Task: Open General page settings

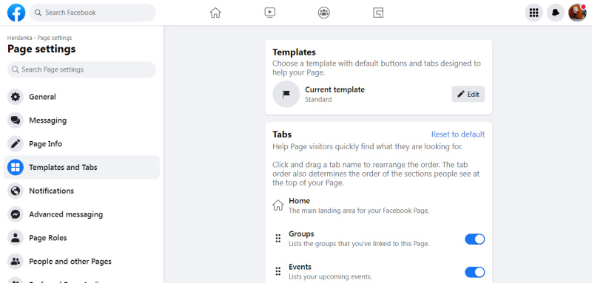Action: click(x=81, y=97)
